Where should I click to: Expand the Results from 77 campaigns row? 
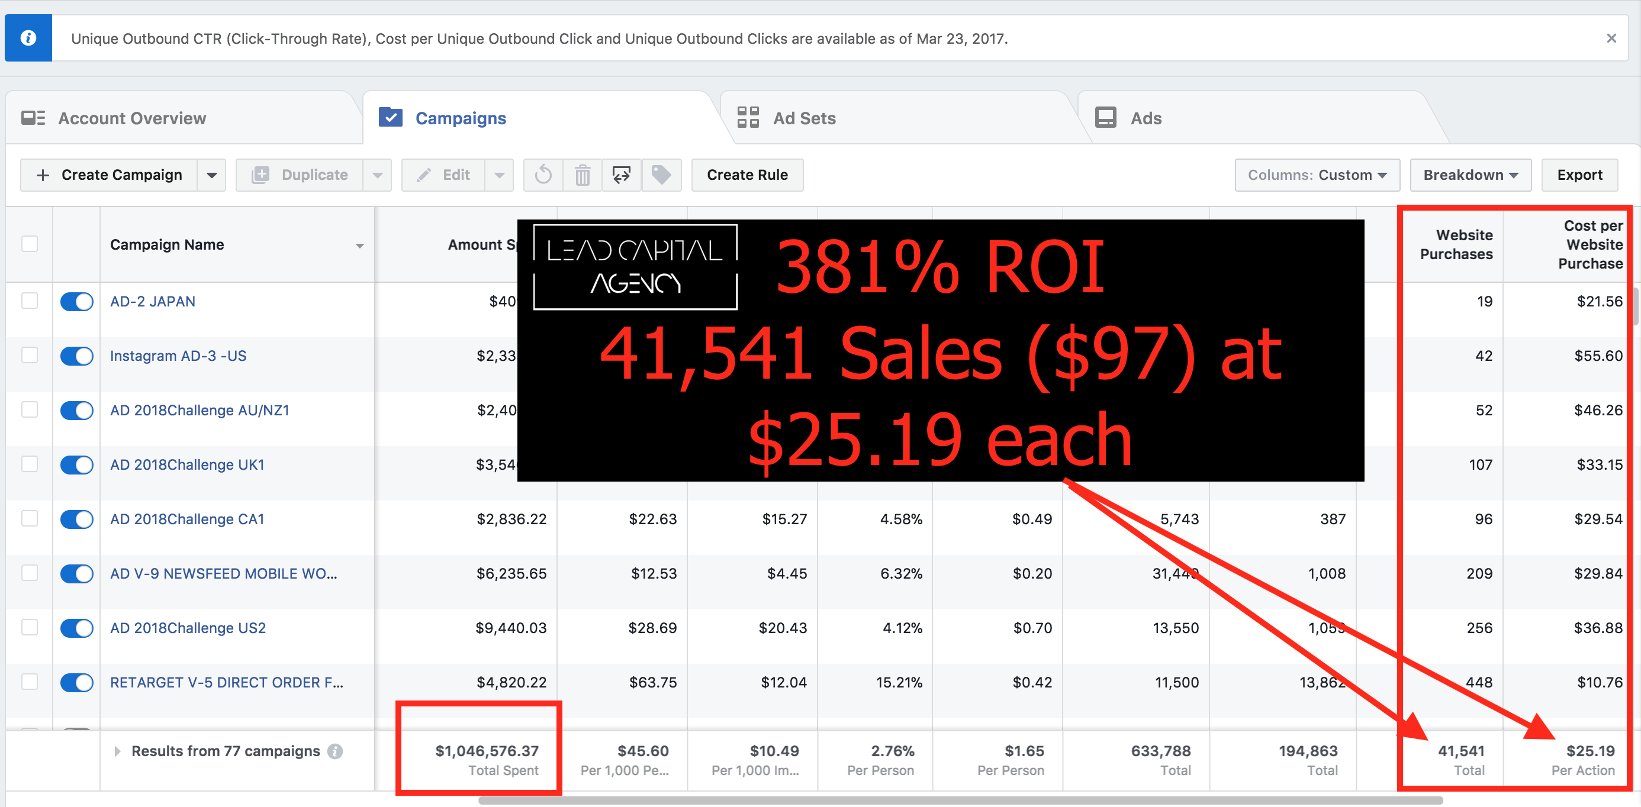click(117, 751)
